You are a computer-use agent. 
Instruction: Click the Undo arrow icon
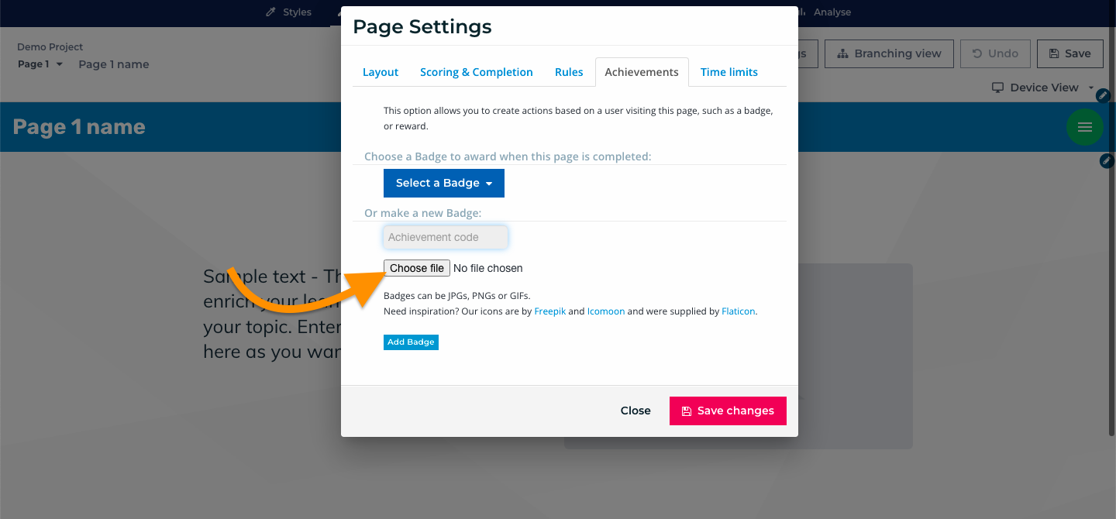click(977, 53)
